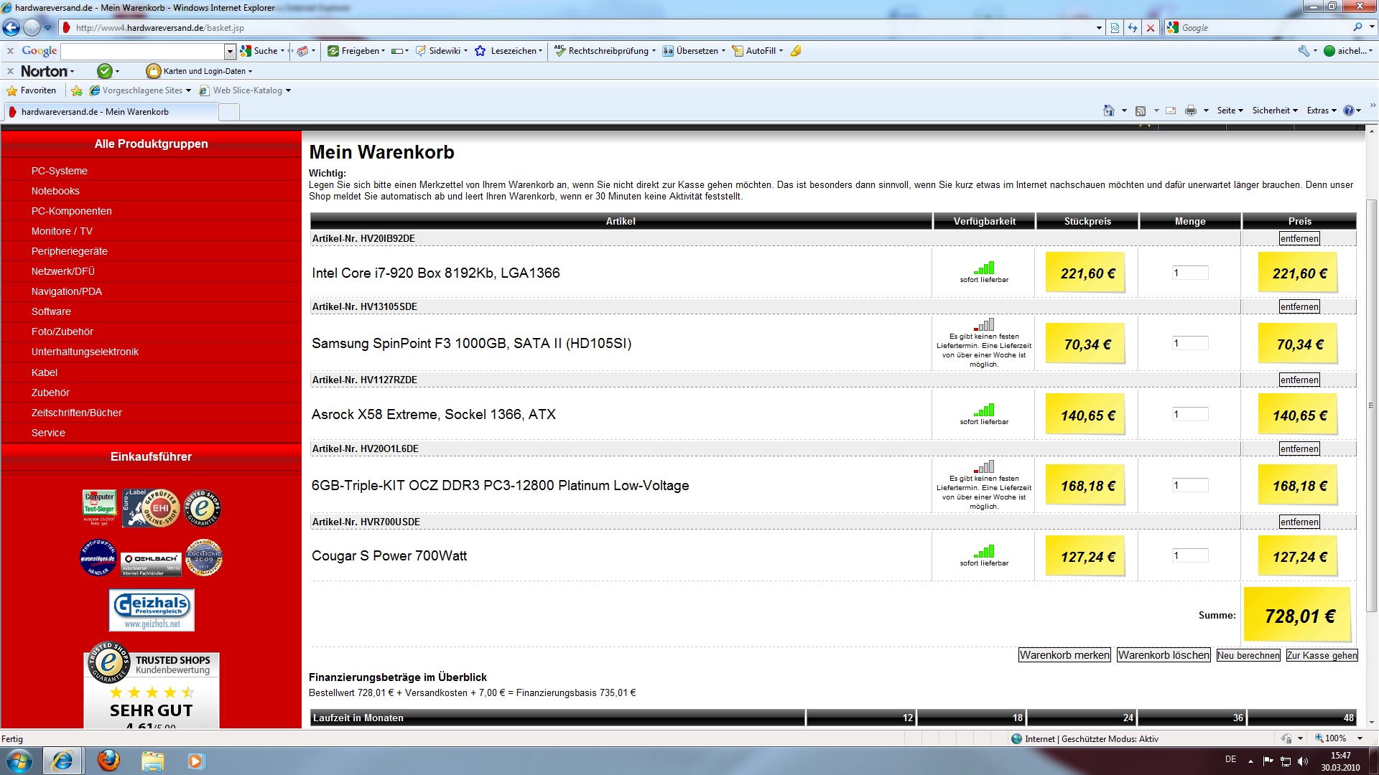Click the Google toolbar search input field
Image resolution: width=1379 pixels, height=775 pixels.
[x=142, y=51]
